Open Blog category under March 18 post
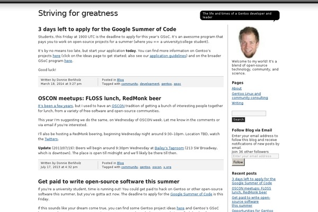Image resolution: width=318 pixels, height=212 pixels. coord(120,80)
